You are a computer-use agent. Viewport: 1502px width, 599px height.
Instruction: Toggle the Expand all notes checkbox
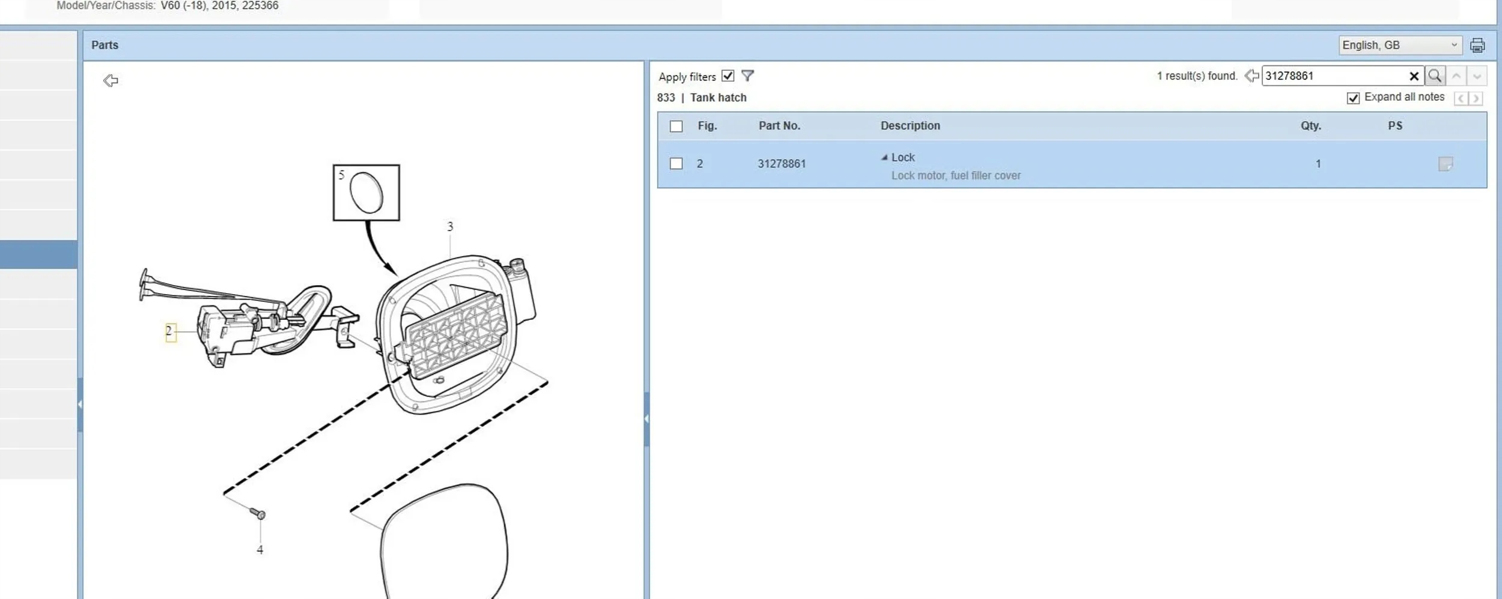point(1353,98)
